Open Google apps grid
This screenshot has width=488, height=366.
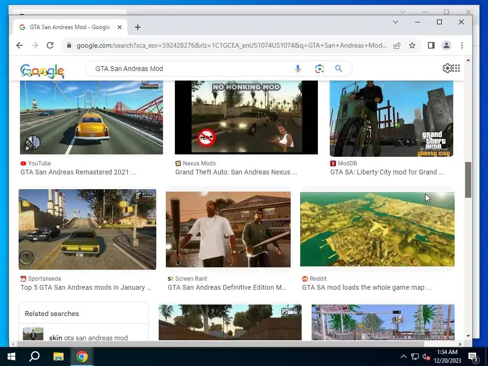(x=456, y=68)
